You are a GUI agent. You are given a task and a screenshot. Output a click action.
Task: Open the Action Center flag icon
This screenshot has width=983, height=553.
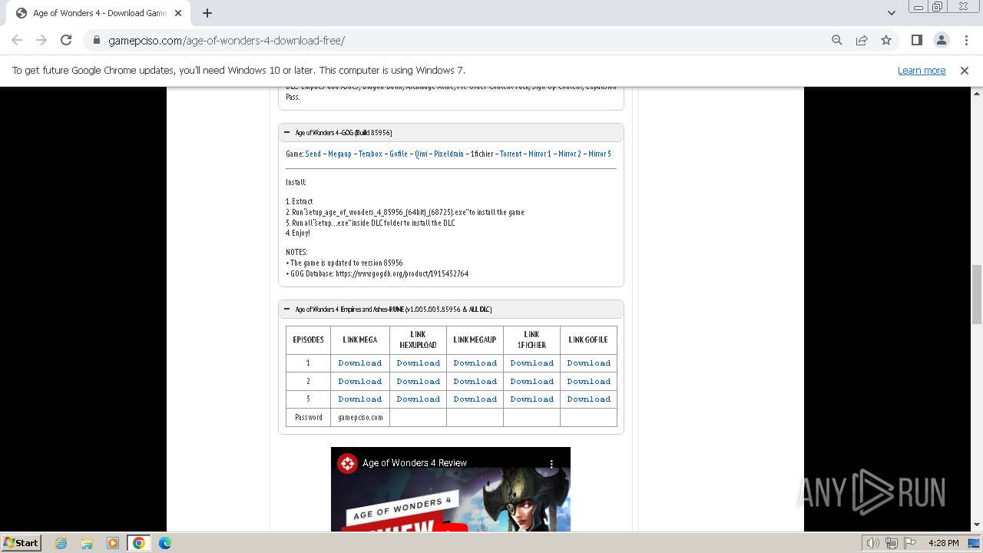910,543
